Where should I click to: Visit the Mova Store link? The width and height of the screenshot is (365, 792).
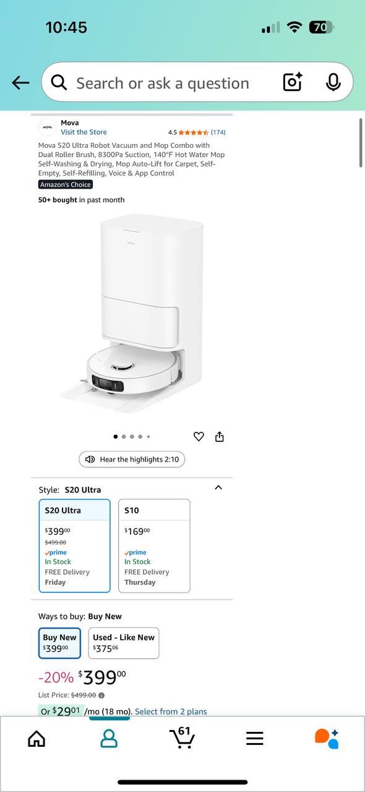coord(84,132)
